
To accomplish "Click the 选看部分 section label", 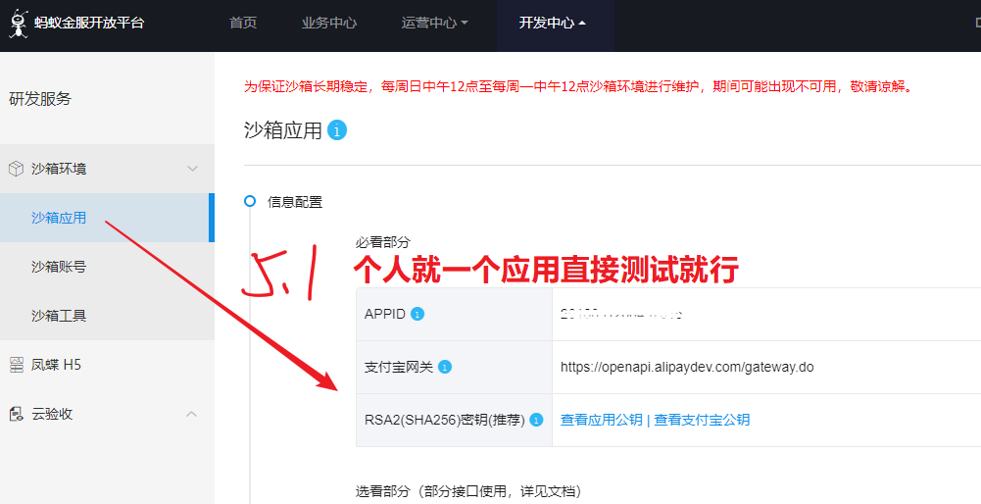I will click(x=468, y=491).
